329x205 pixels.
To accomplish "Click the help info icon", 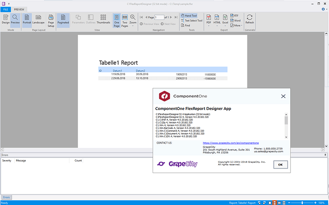I will [x=323, y=9].
